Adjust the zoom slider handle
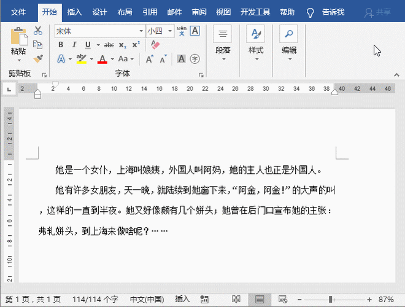The image size is (405, 307). tap(330, 300)
